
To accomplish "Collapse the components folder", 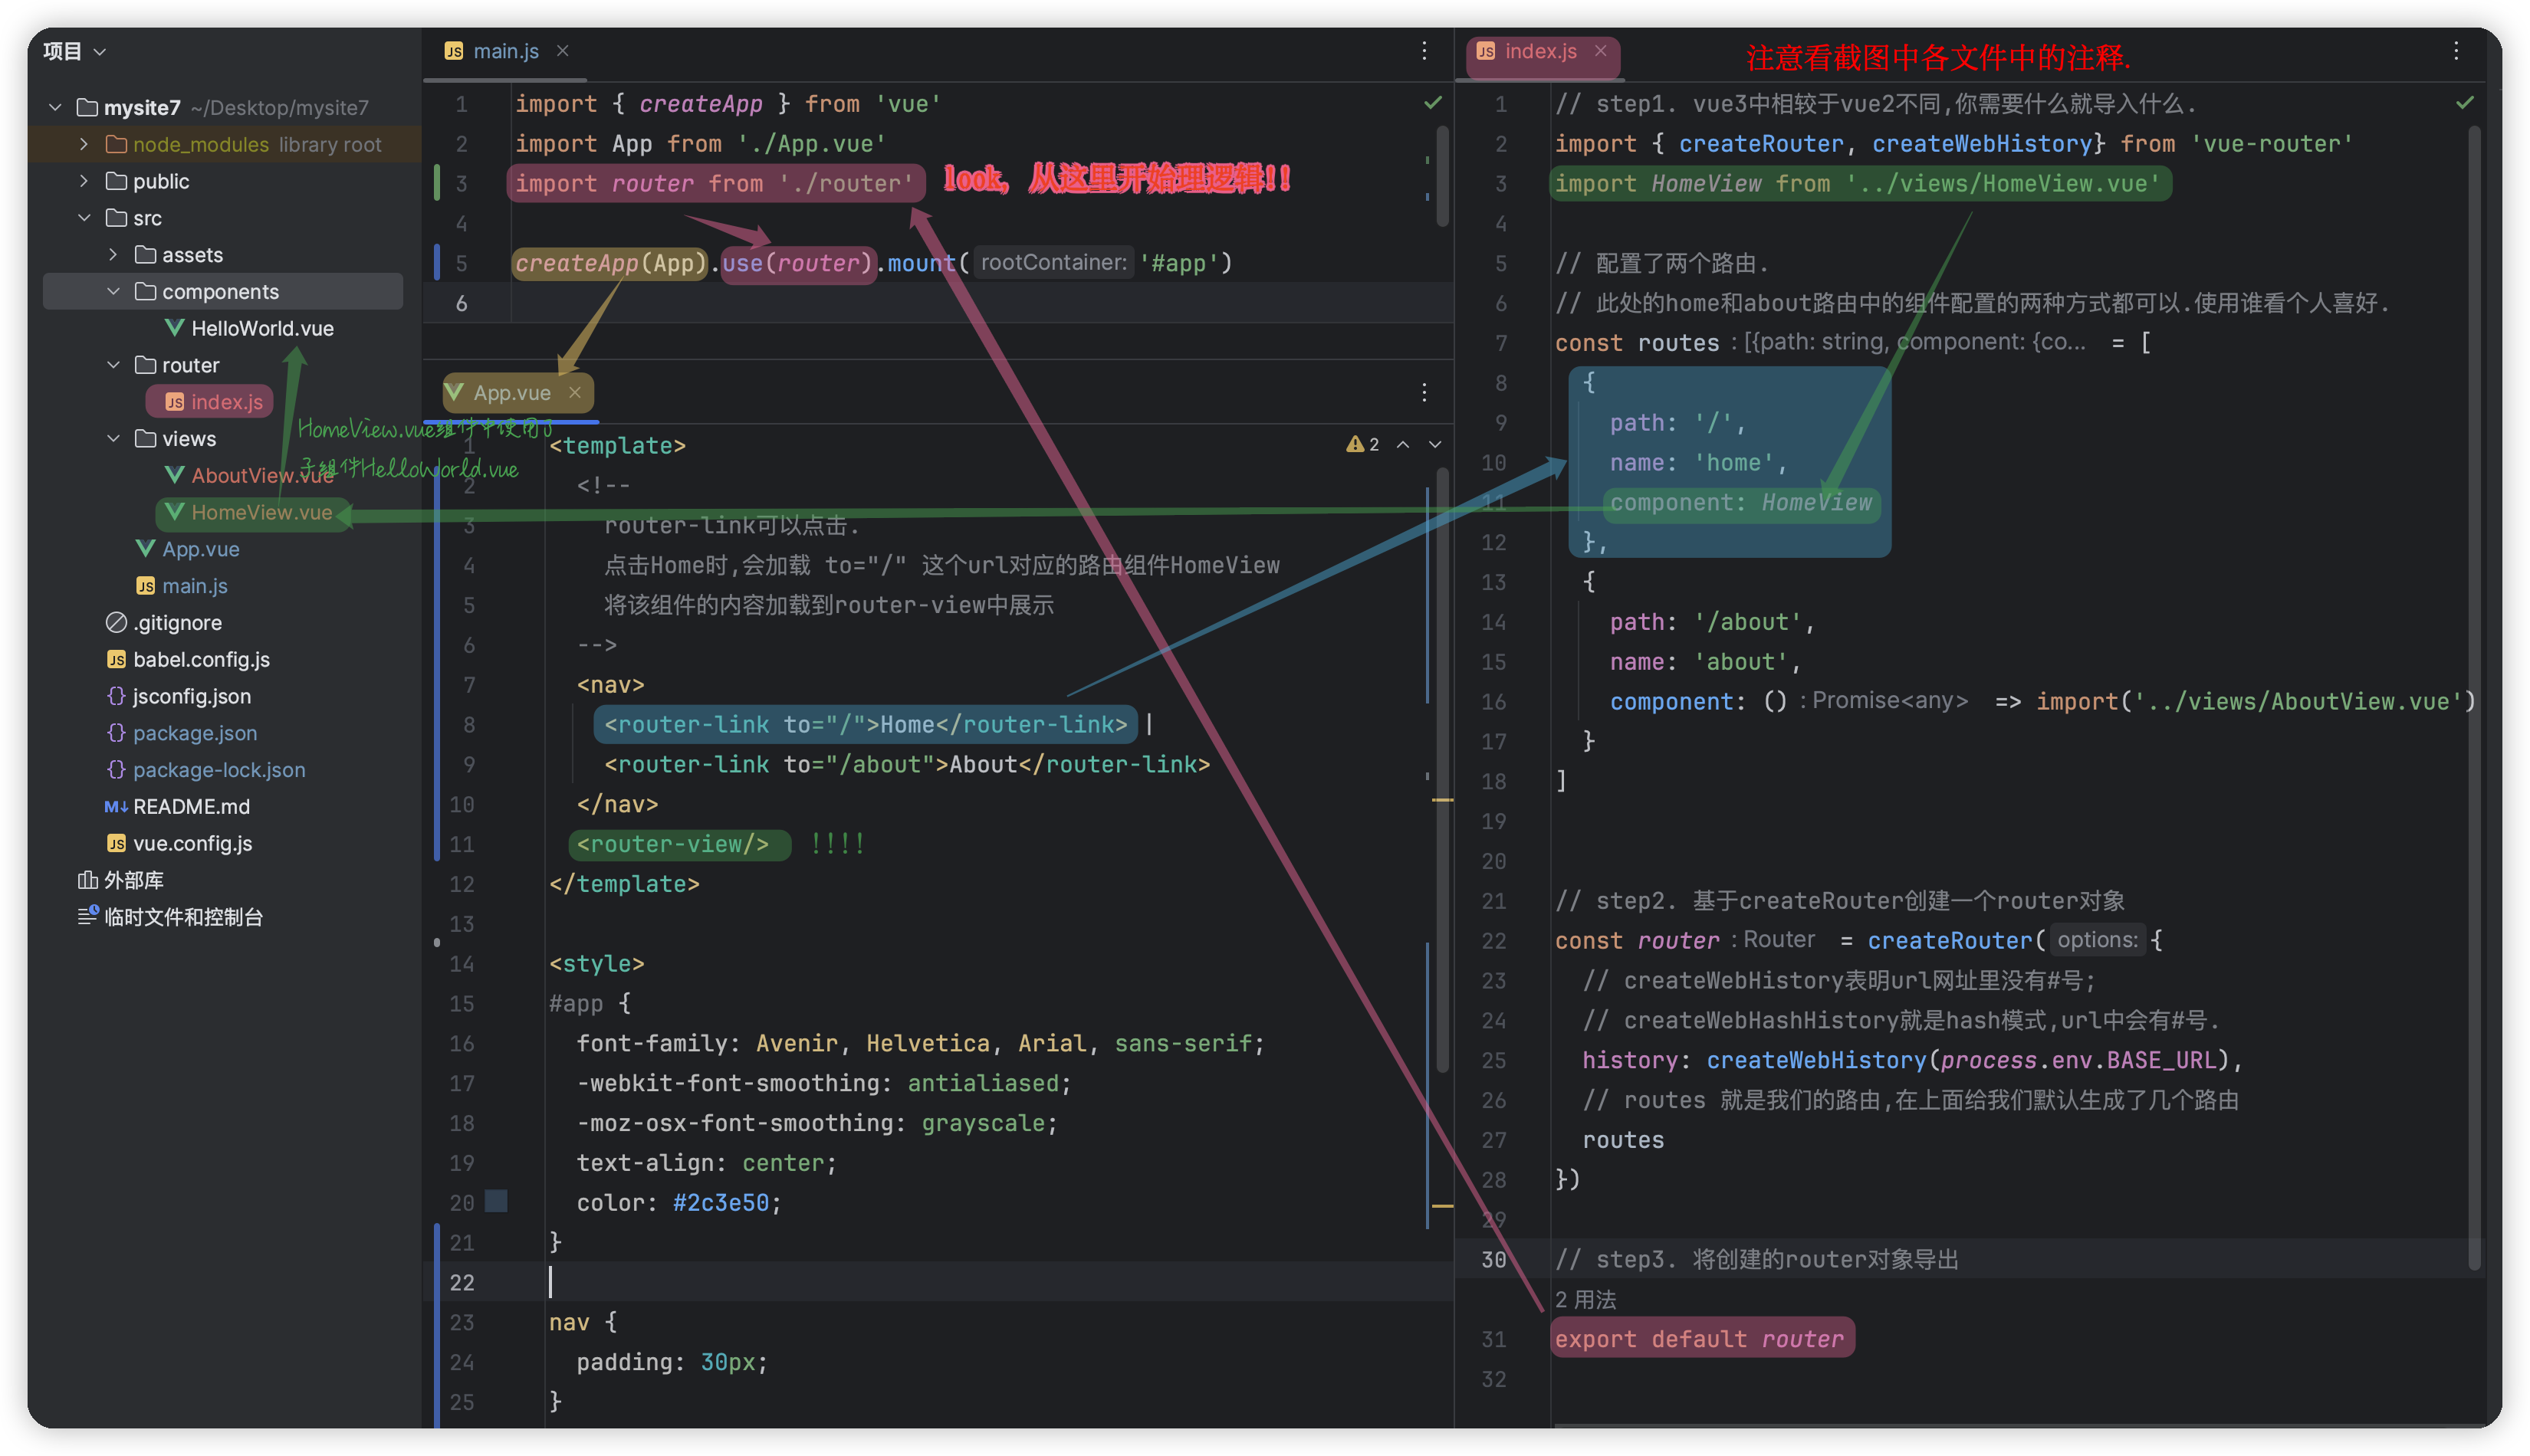I will pos(113,291).
